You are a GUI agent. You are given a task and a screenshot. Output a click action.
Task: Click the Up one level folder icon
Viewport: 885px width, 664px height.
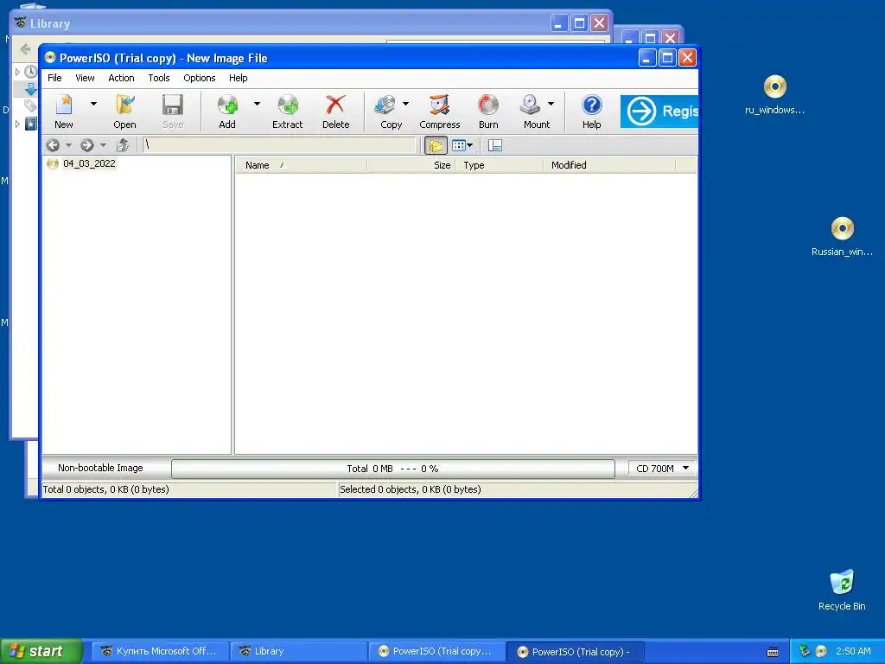[x=123, y=145]
